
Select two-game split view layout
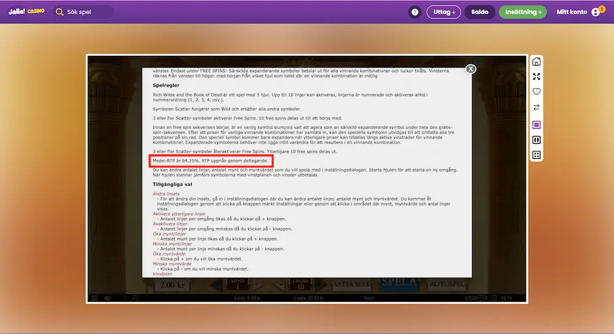537,140
